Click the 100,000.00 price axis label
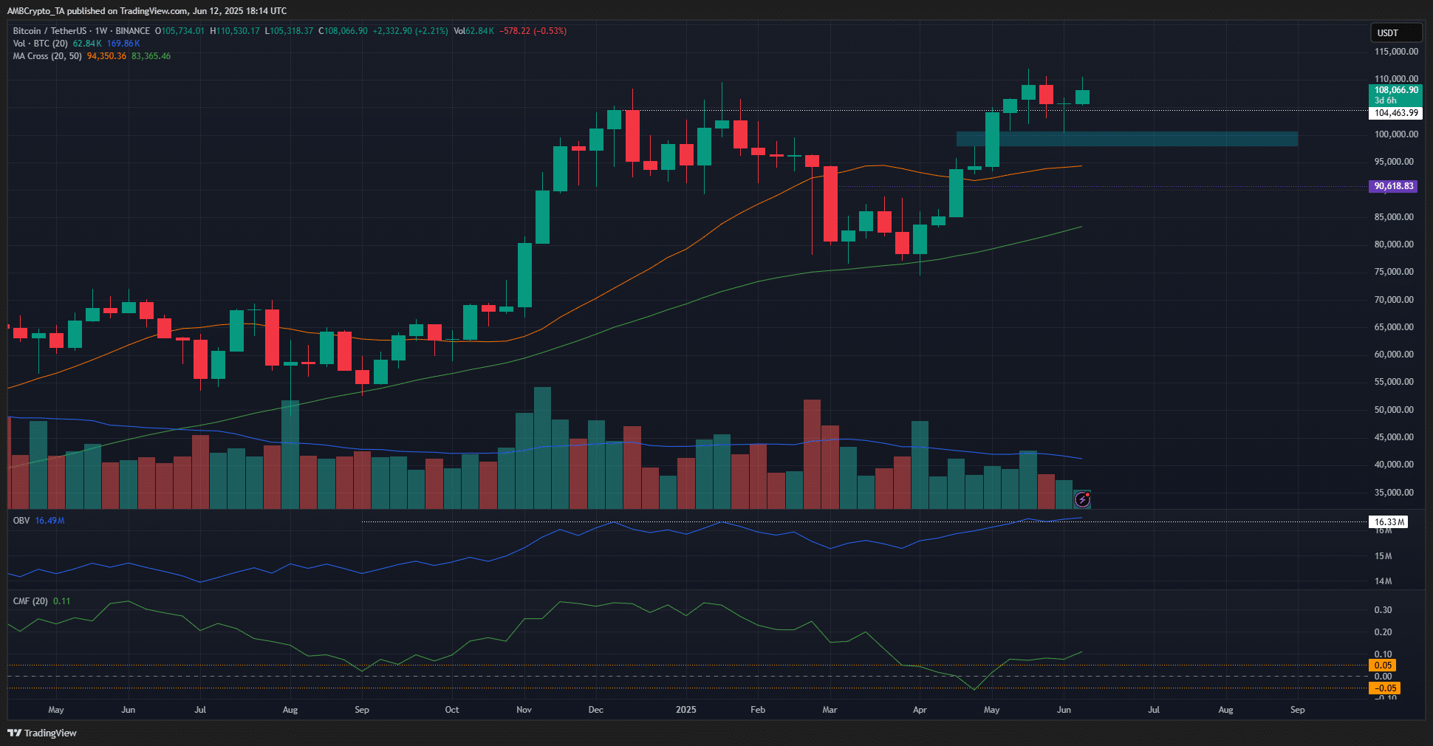1433x746 pixels. coord(1395,134)
